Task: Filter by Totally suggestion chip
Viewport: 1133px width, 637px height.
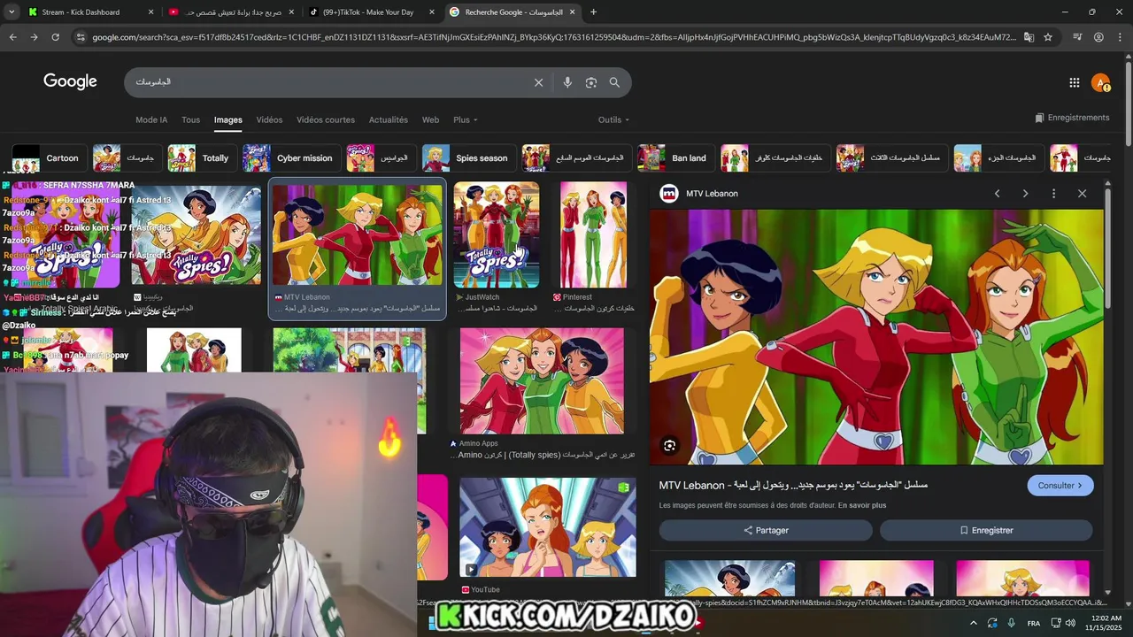Action: (x=203, y=158)
